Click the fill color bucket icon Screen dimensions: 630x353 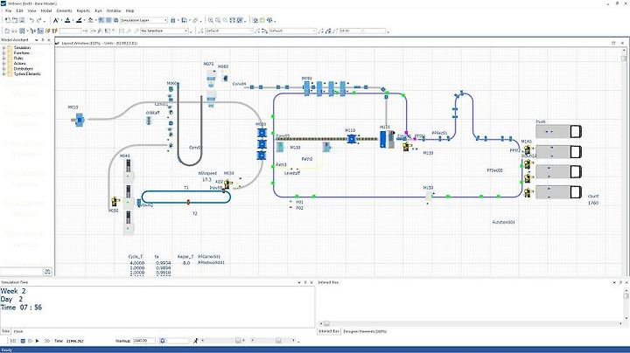[90, 20]
